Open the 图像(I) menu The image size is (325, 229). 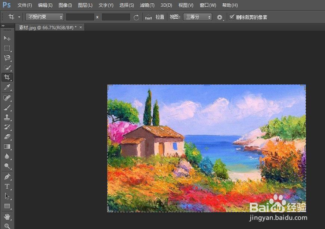[x=65, y=5]
